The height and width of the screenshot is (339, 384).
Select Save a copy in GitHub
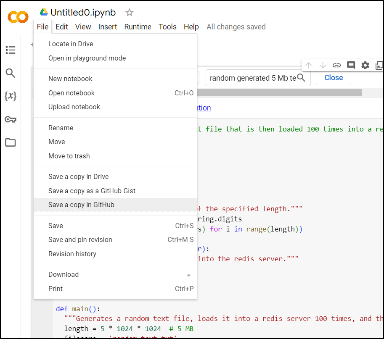[x=115, y=205]
